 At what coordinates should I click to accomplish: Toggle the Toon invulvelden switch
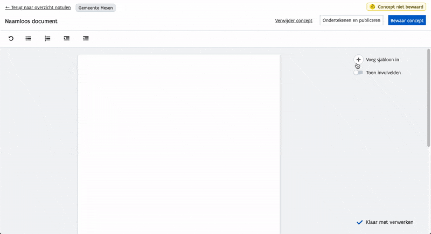358,73
